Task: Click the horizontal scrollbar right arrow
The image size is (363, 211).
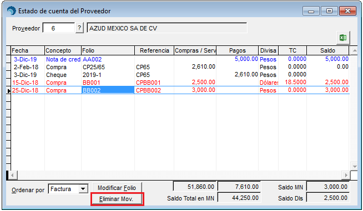Action: (x=346, y=175)
